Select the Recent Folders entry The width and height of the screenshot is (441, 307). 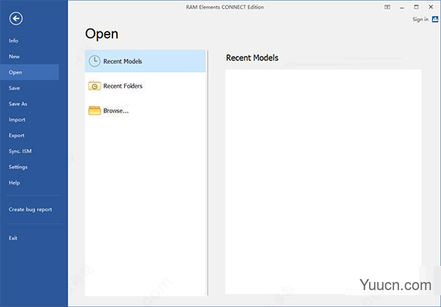[x=146, y=86]
